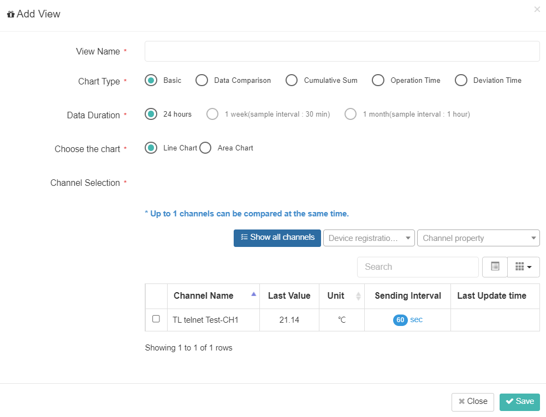Select Basic chart type
This screenshot has height=417, width=546.
point(151,80)
